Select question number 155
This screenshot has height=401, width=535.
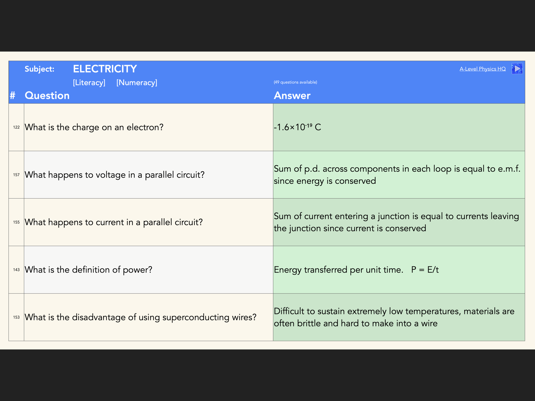(x=16, y=222)
